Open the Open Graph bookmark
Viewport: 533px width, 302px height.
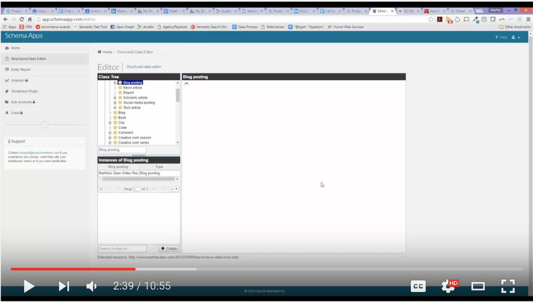click(122, 27)
